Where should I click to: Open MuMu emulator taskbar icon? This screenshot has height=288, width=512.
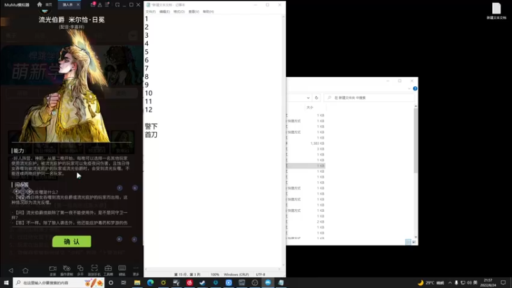pos(268,282)
